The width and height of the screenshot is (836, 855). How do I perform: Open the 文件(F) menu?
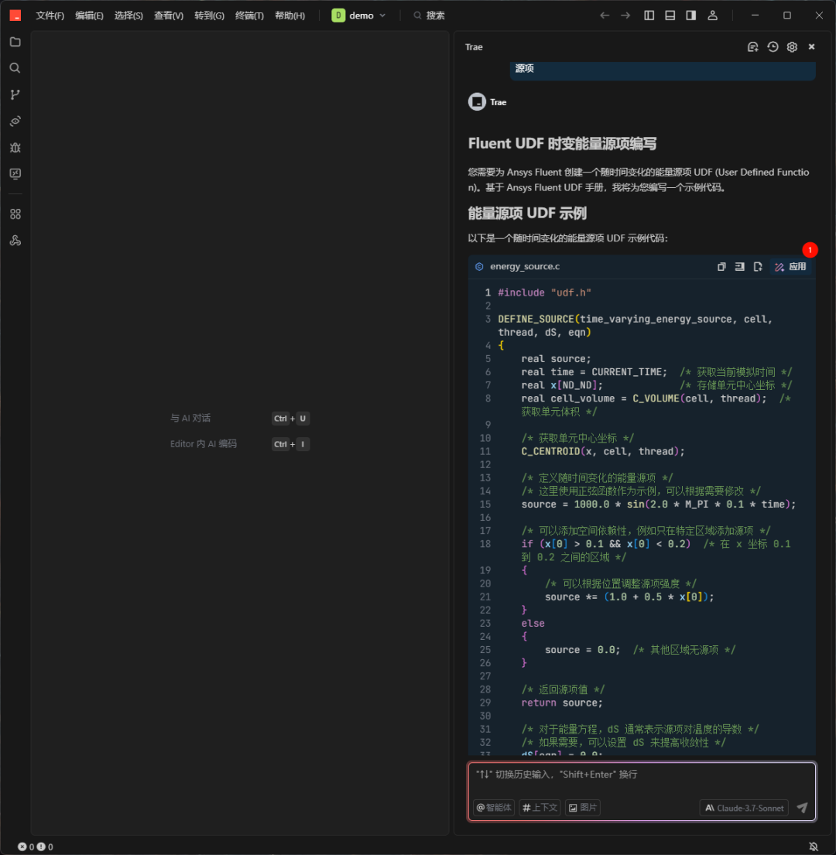click(x=50, y=15)
